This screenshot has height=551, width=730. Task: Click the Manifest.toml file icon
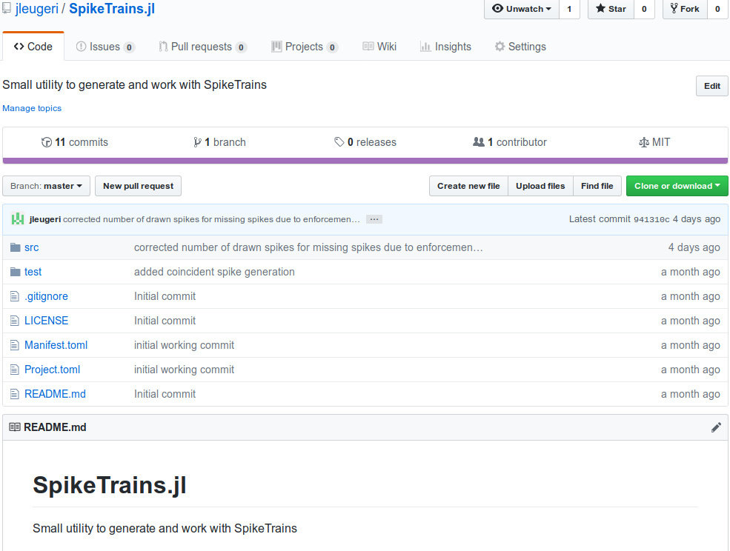(x=15, y=345)
